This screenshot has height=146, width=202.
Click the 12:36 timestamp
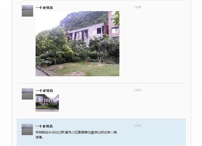[x=137, y=126]
